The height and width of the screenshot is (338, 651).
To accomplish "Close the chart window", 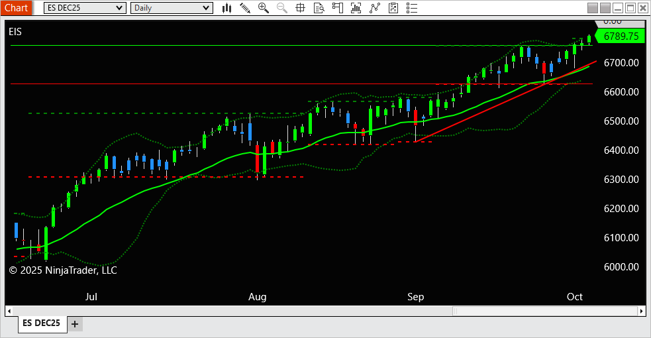I will pyautogui.click(x=642, y=8).
